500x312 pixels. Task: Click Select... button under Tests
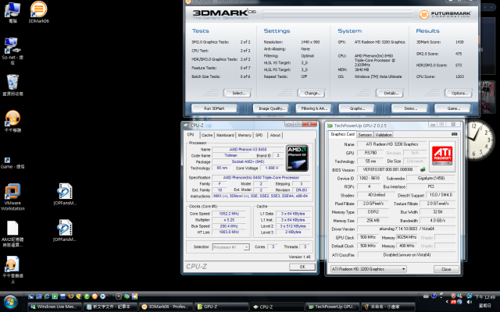pos(238,94)
